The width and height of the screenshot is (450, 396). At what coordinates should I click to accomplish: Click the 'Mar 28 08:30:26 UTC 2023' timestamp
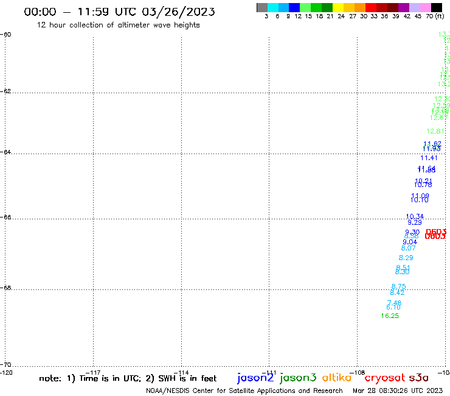(x=398, y=391)
